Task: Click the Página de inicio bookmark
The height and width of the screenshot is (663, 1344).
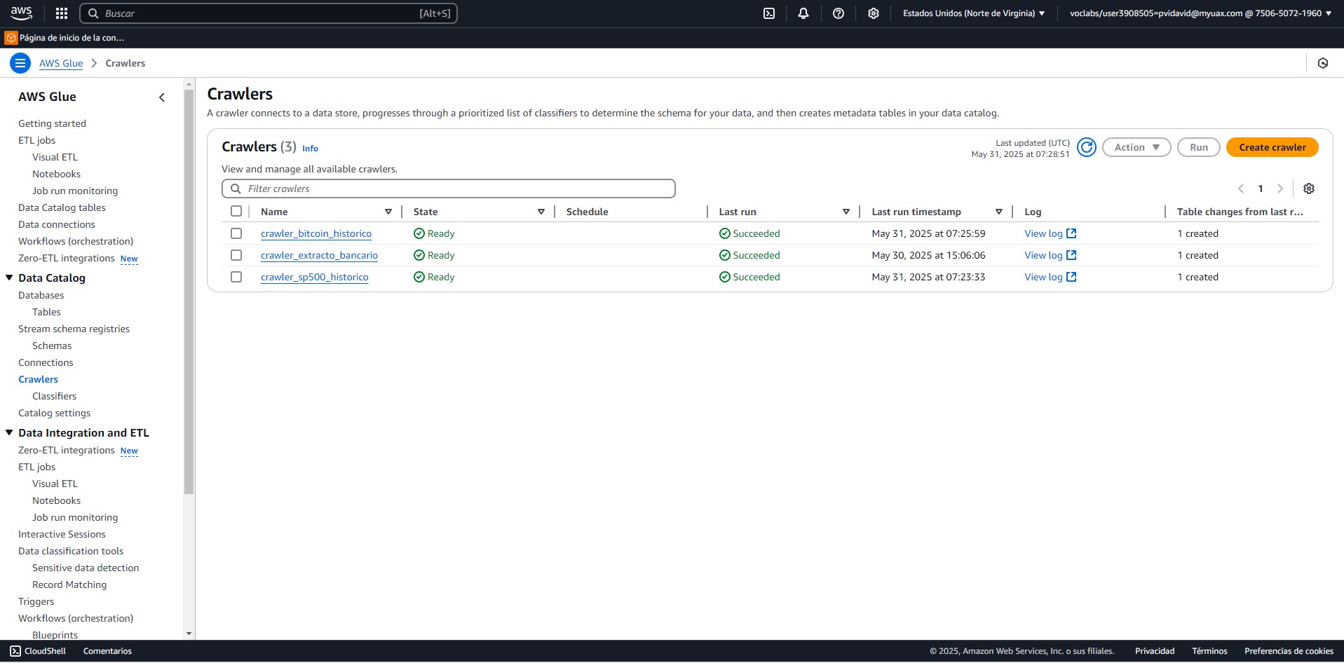Action: coord(65,38)
